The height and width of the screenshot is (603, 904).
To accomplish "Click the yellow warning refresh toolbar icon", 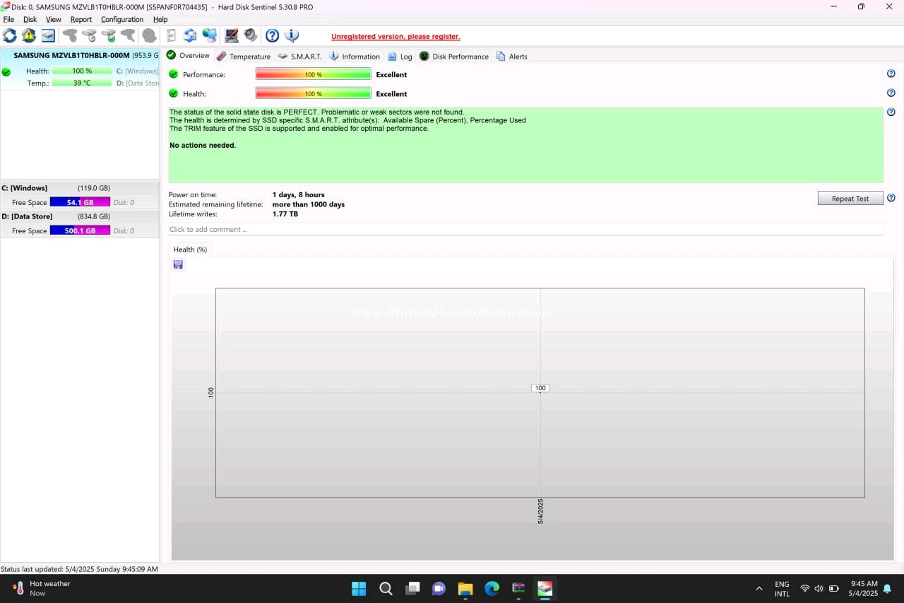I will (x=29, y=35).
